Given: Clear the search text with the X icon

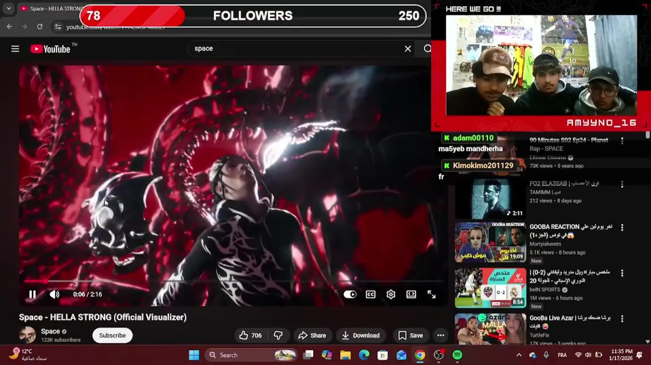Looking at the screenshot, I should point(408,49).
